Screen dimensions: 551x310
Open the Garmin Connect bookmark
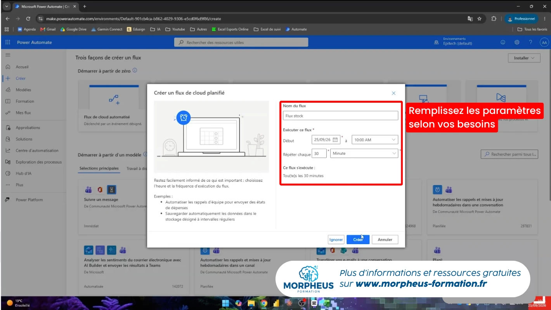point(107,29)
